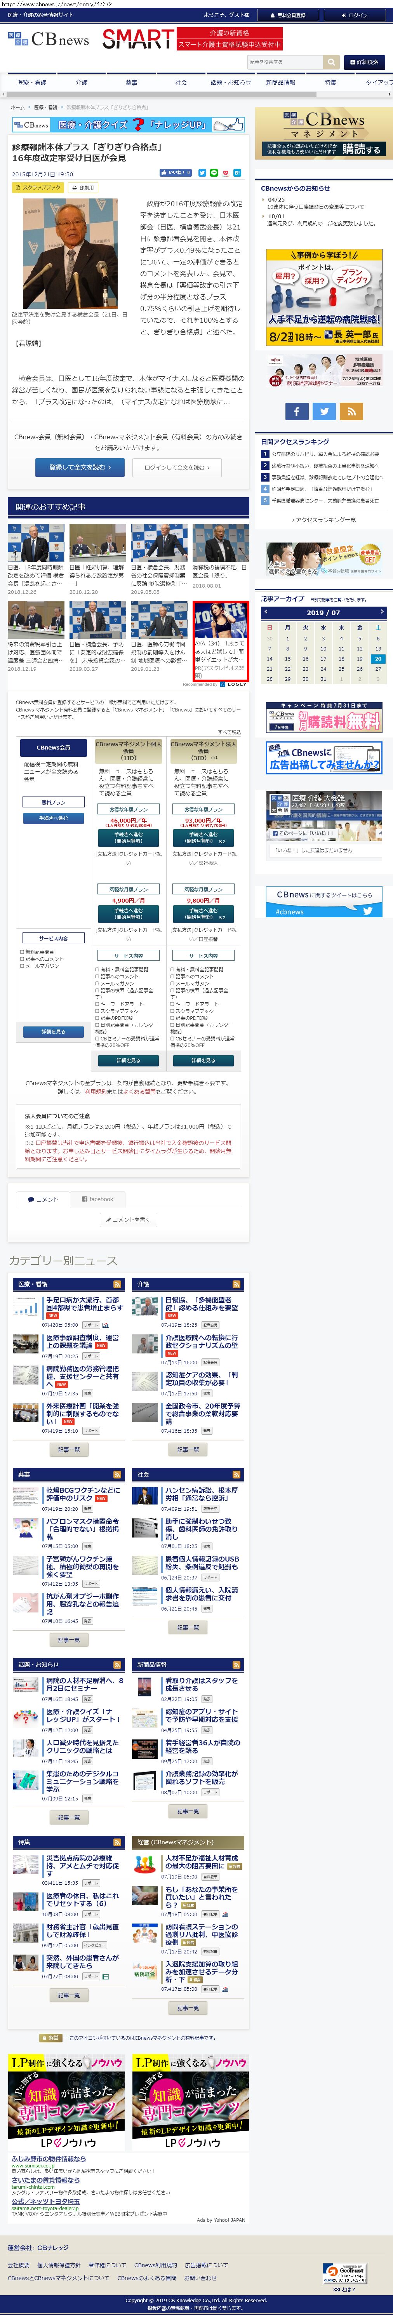Click 記事一覧 under 介護 category
393x2315 pixels.
(x=188, y=1450)
